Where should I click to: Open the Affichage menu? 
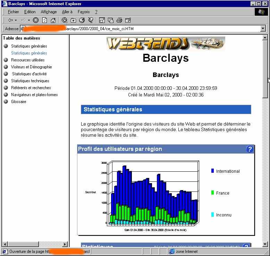pos(49,12)
